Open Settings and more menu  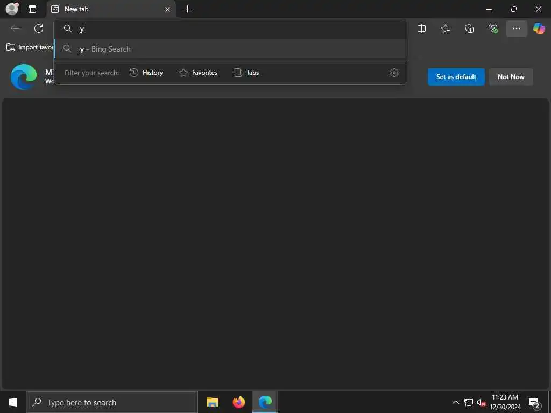pos(517,29)
